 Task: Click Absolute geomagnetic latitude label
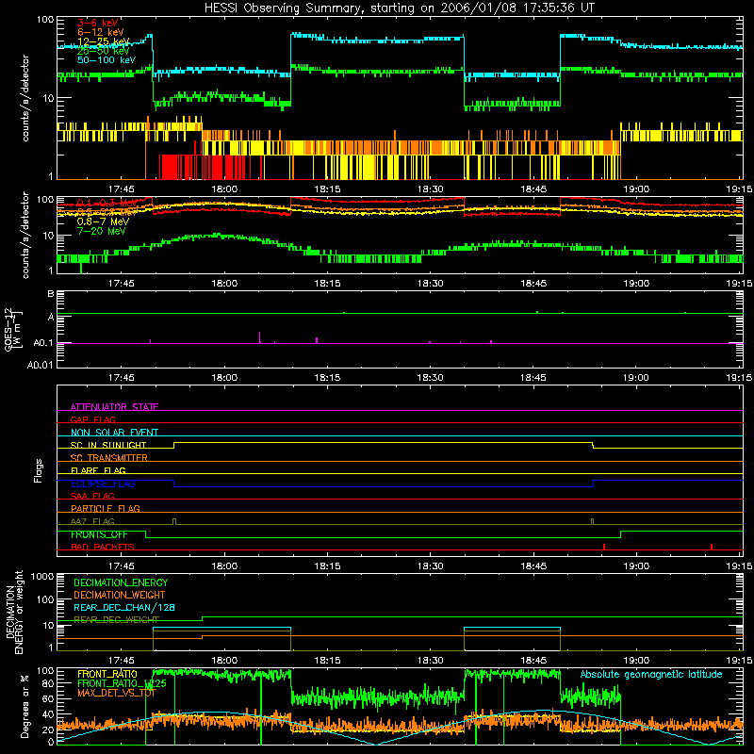pos(651,674)
